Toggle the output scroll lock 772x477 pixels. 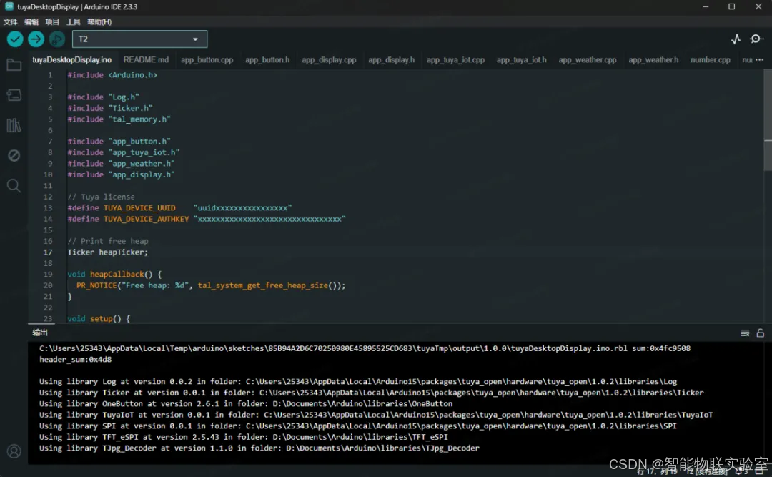coord(760,333)
